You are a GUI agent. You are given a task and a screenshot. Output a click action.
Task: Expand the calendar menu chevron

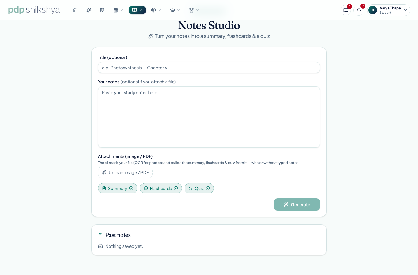click(122, 10)
